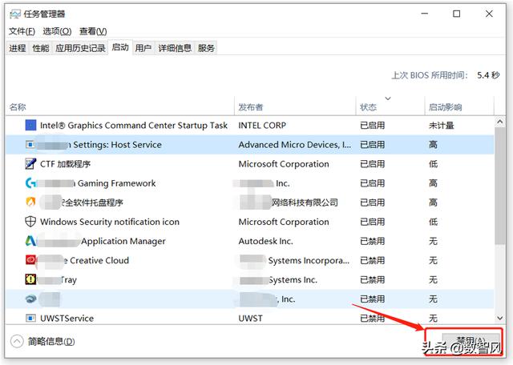Click the Task Manager title bar icon
Image resolution: width=513 pixels, height=365 pixels.
15,14
